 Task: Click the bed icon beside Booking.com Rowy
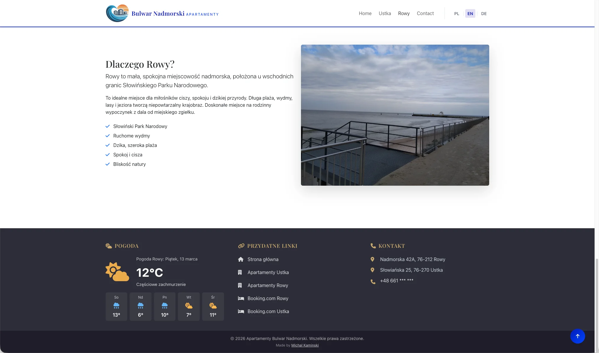[241, 298]
